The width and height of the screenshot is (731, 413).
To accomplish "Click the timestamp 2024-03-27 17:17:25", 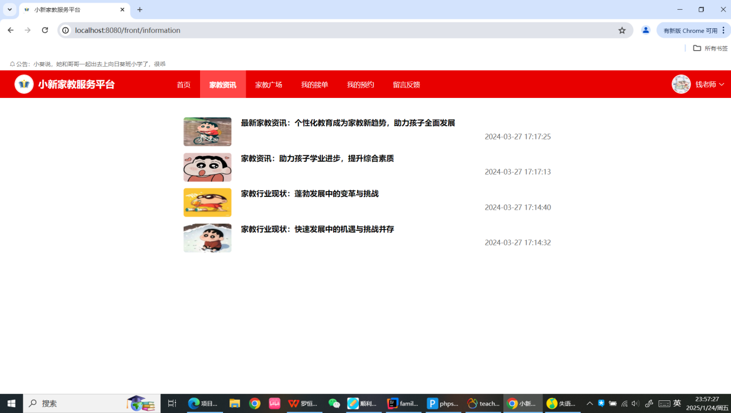I will (518, 137).
